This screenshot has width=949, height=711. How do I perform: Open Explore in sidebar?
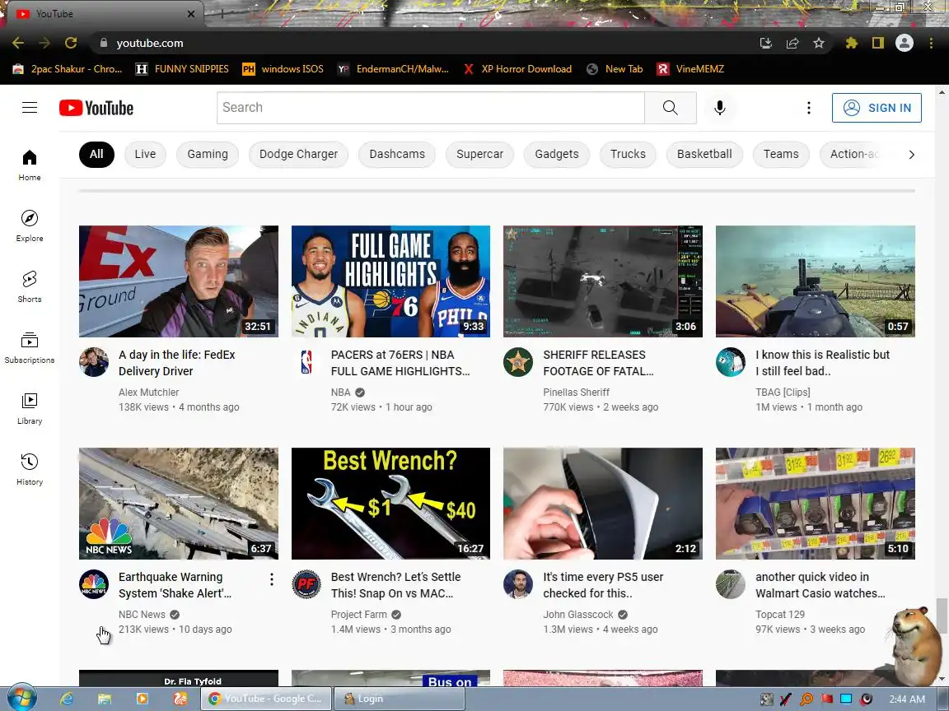(30, 225)
